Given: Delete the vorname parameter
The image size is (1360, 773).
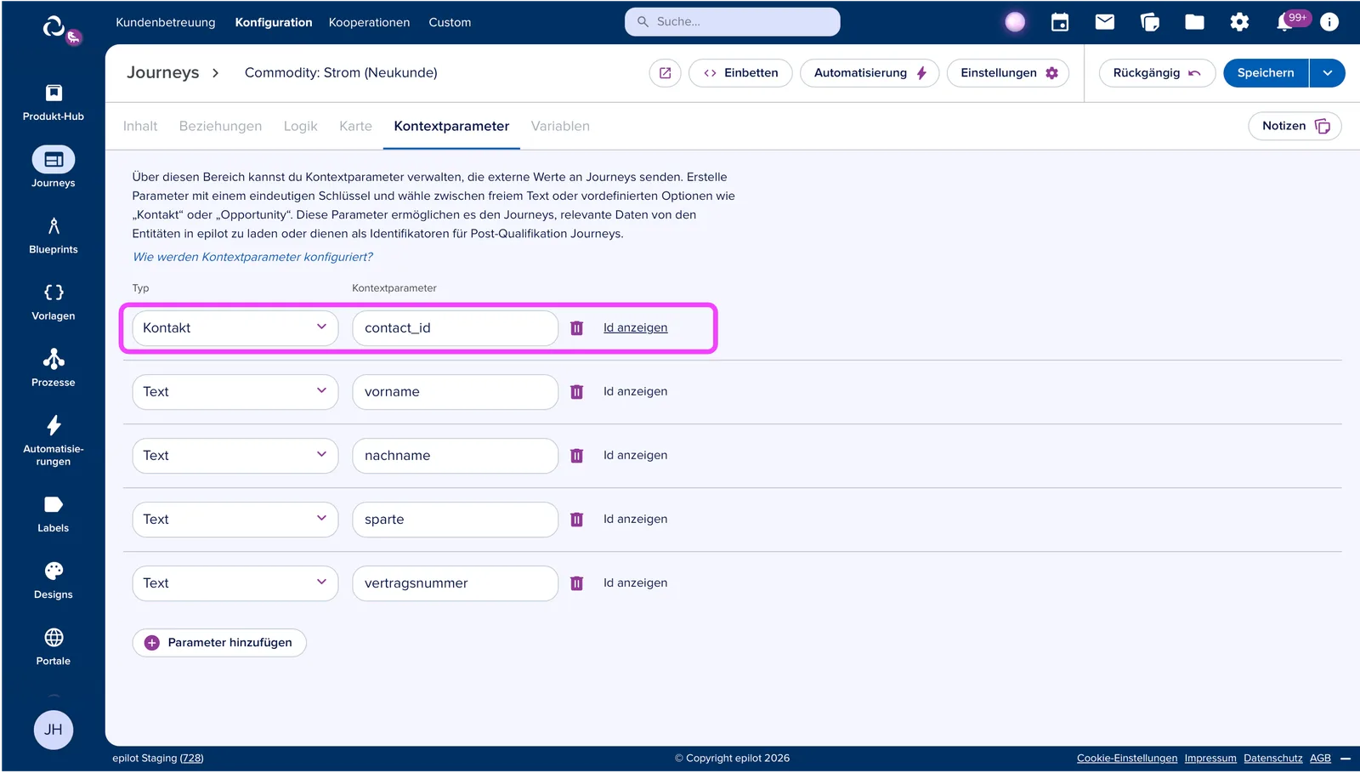Looking at the screenshot, I should pyautogui.click(x=577, y=392).
